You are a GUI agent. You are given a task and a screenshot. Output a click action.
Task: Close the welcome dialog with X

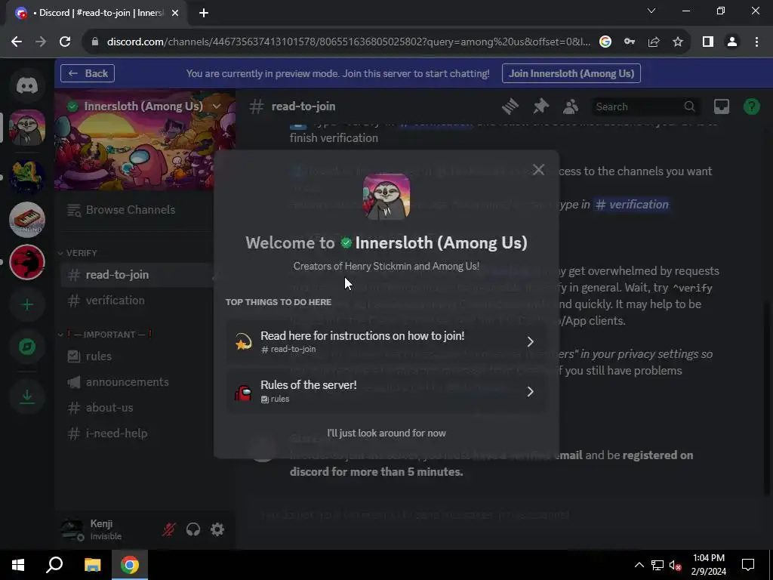pyautogui.click(x=538, y=170)
